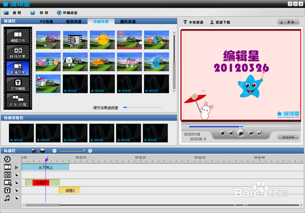Viewport: 305px width, 213px height.
Task: Adjust 调节效果透明度 transparency slider
Action: pos(142,107)
